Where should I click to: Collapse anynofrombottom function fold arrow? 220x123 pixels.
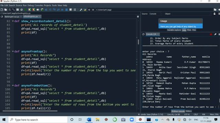(13, 85)
